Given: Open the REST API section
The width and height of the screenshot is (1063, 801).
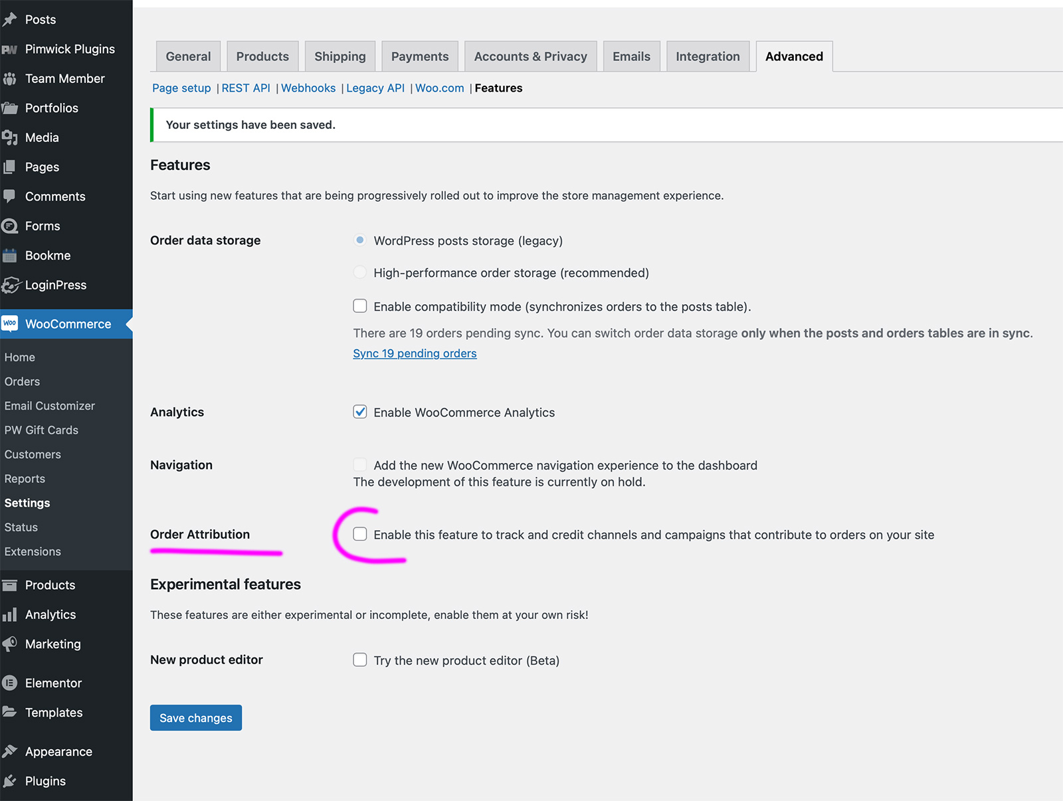Looking at the screenshot, I should 246,88.
